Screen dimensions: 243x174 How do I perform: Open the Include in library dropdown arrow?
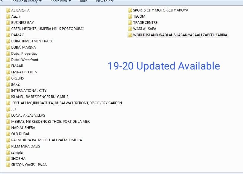[x=41, y=1]
